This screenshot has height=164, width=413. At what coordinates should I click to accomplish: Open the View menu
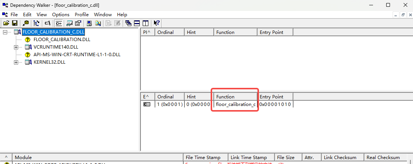tap(42, 14)
